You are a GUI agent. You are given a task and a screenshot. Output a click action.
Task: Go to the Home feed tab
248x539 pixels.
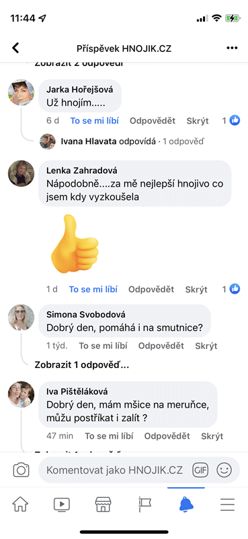[20, 504]
